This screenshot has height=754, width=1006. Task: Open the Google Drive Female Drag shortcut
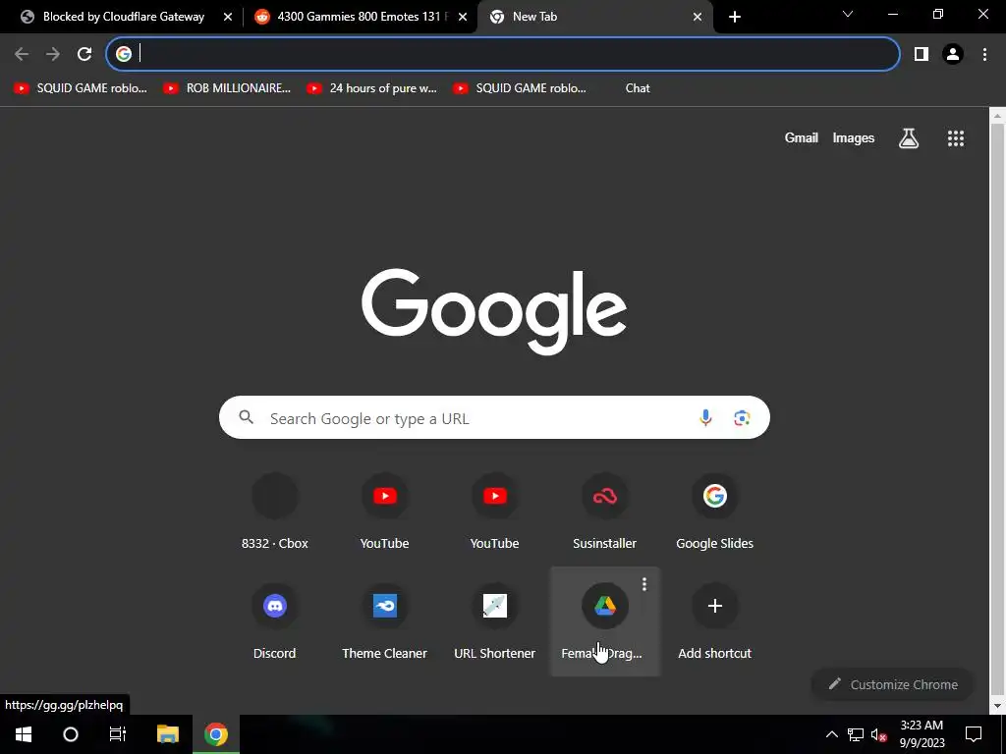click(x=604, y=620)
